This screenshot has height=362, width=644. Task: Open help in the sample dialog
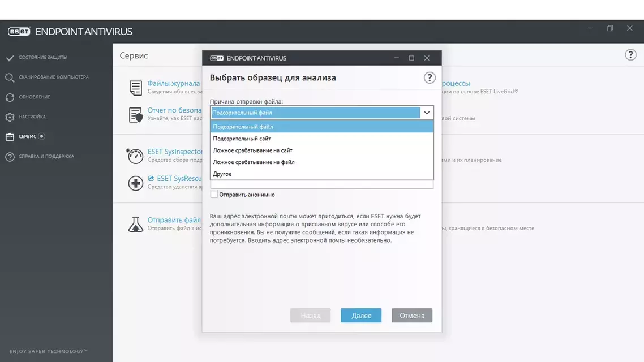(430, 77)
